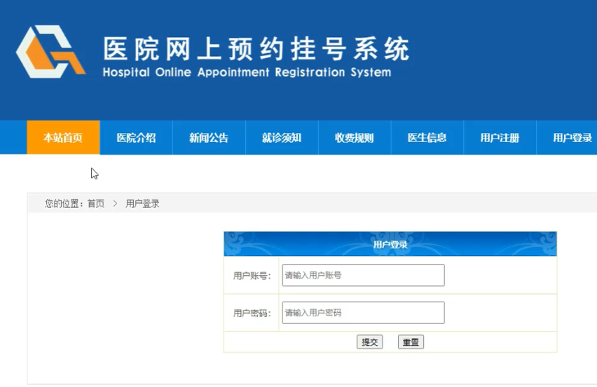This screenshot has height=387, width=597.
Task: Click the 用户账号 label
Action: point(252,276)
